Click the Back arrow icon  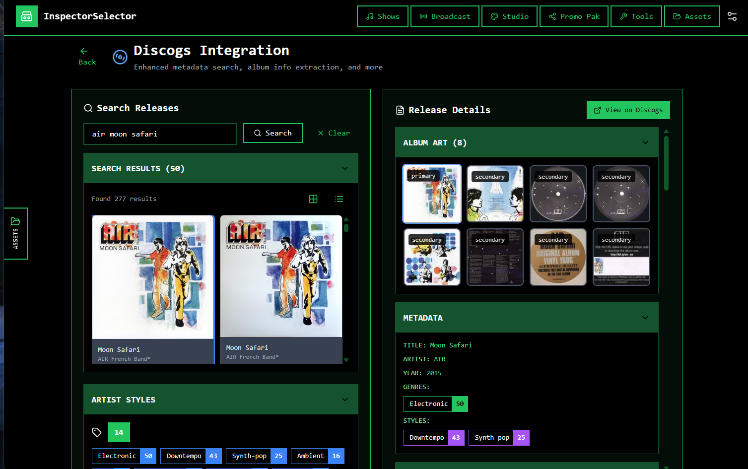[x=84, y=51]
